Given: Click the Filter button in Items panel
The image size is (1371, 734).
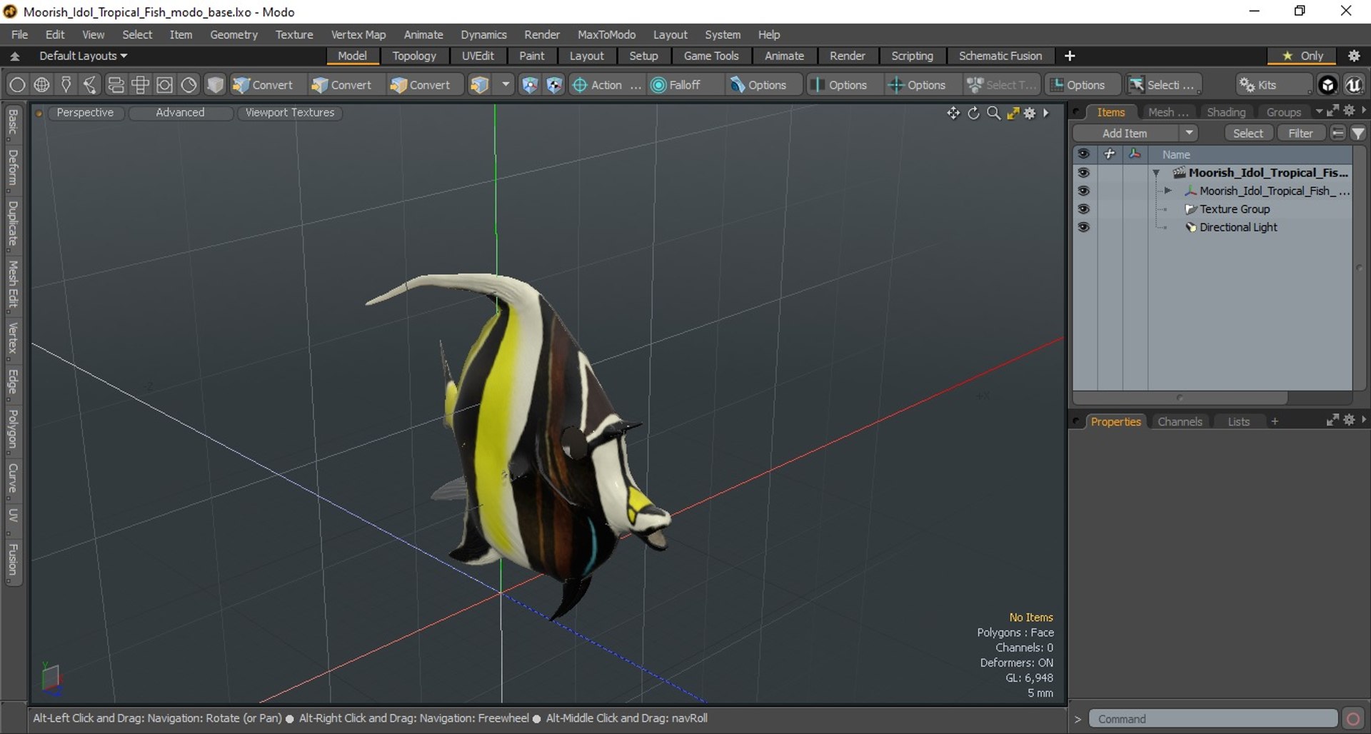Looking at the screenshot, I should [x=1300, y=134].
